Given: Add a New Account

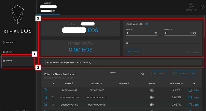Looking at the screenshot, I should (191, 7).
